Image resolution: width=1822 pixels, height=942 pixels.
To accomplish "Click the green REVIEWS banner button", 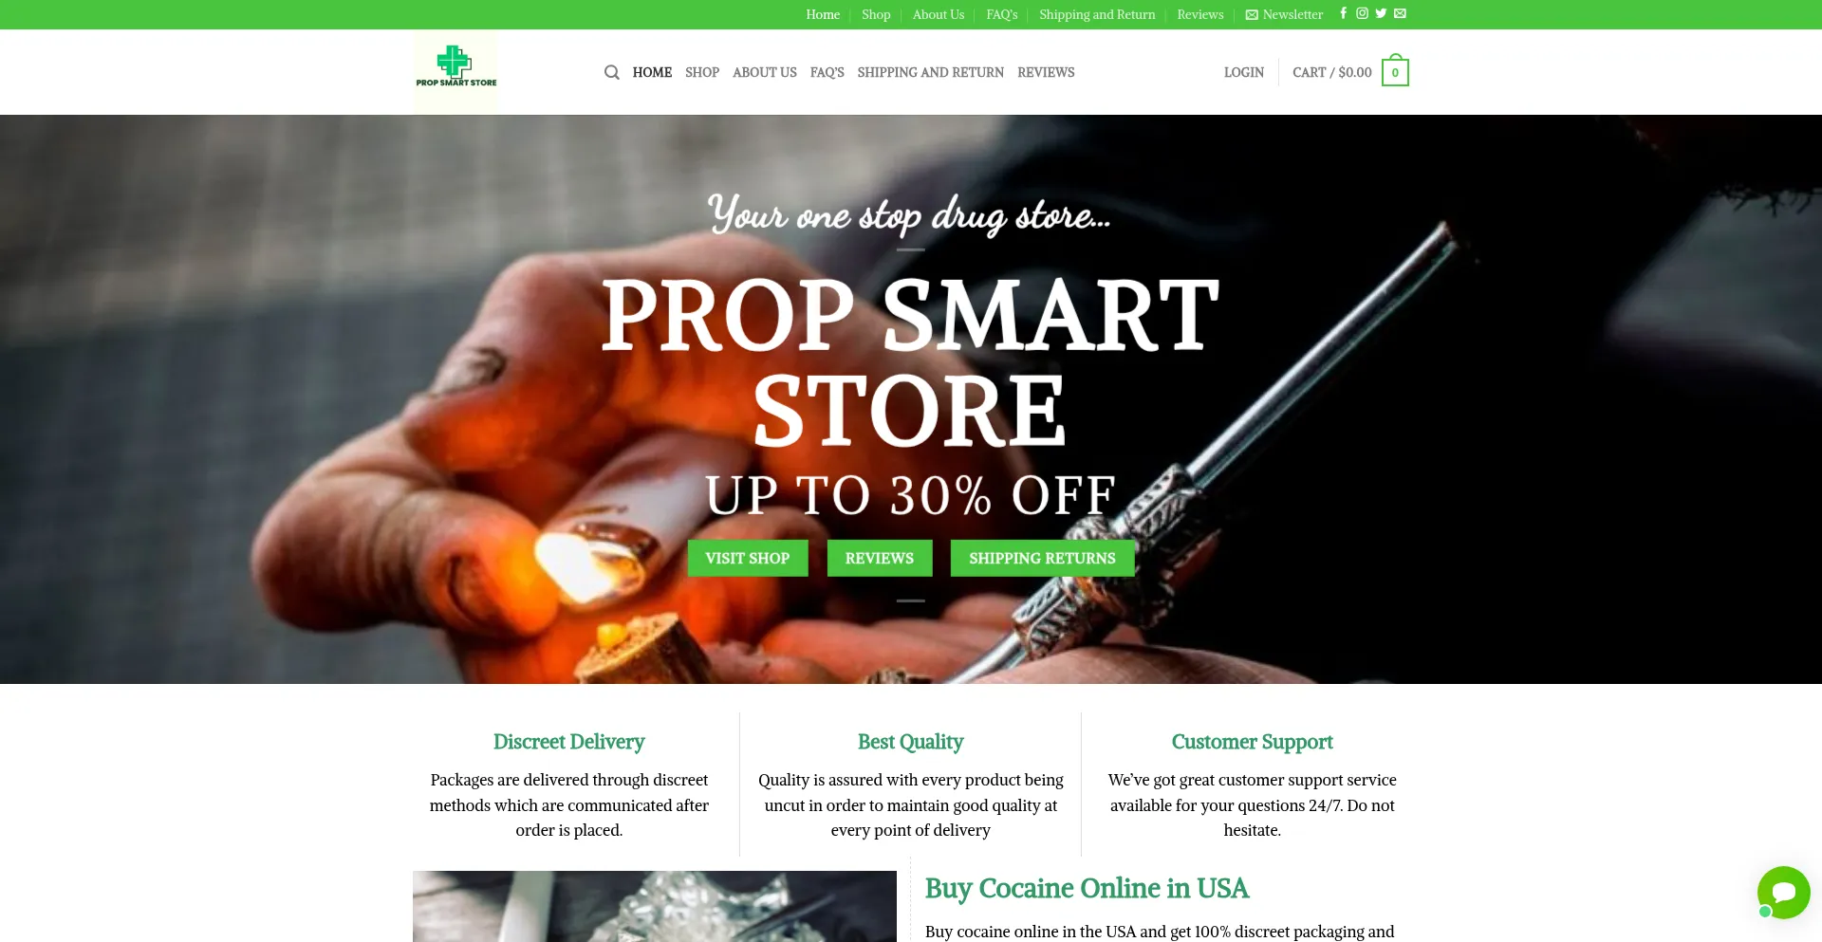I will [880, 558].
